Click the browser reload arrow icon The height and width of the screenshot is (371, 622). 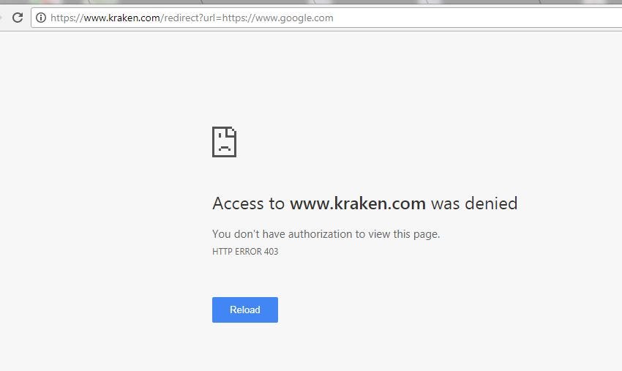[x=18, y=18]
